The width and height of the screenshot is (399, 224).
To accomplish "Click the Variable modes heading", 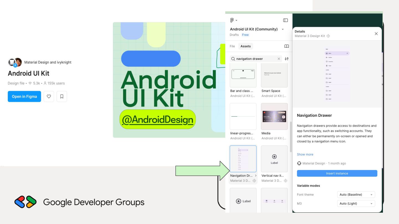I will (308, 186).
